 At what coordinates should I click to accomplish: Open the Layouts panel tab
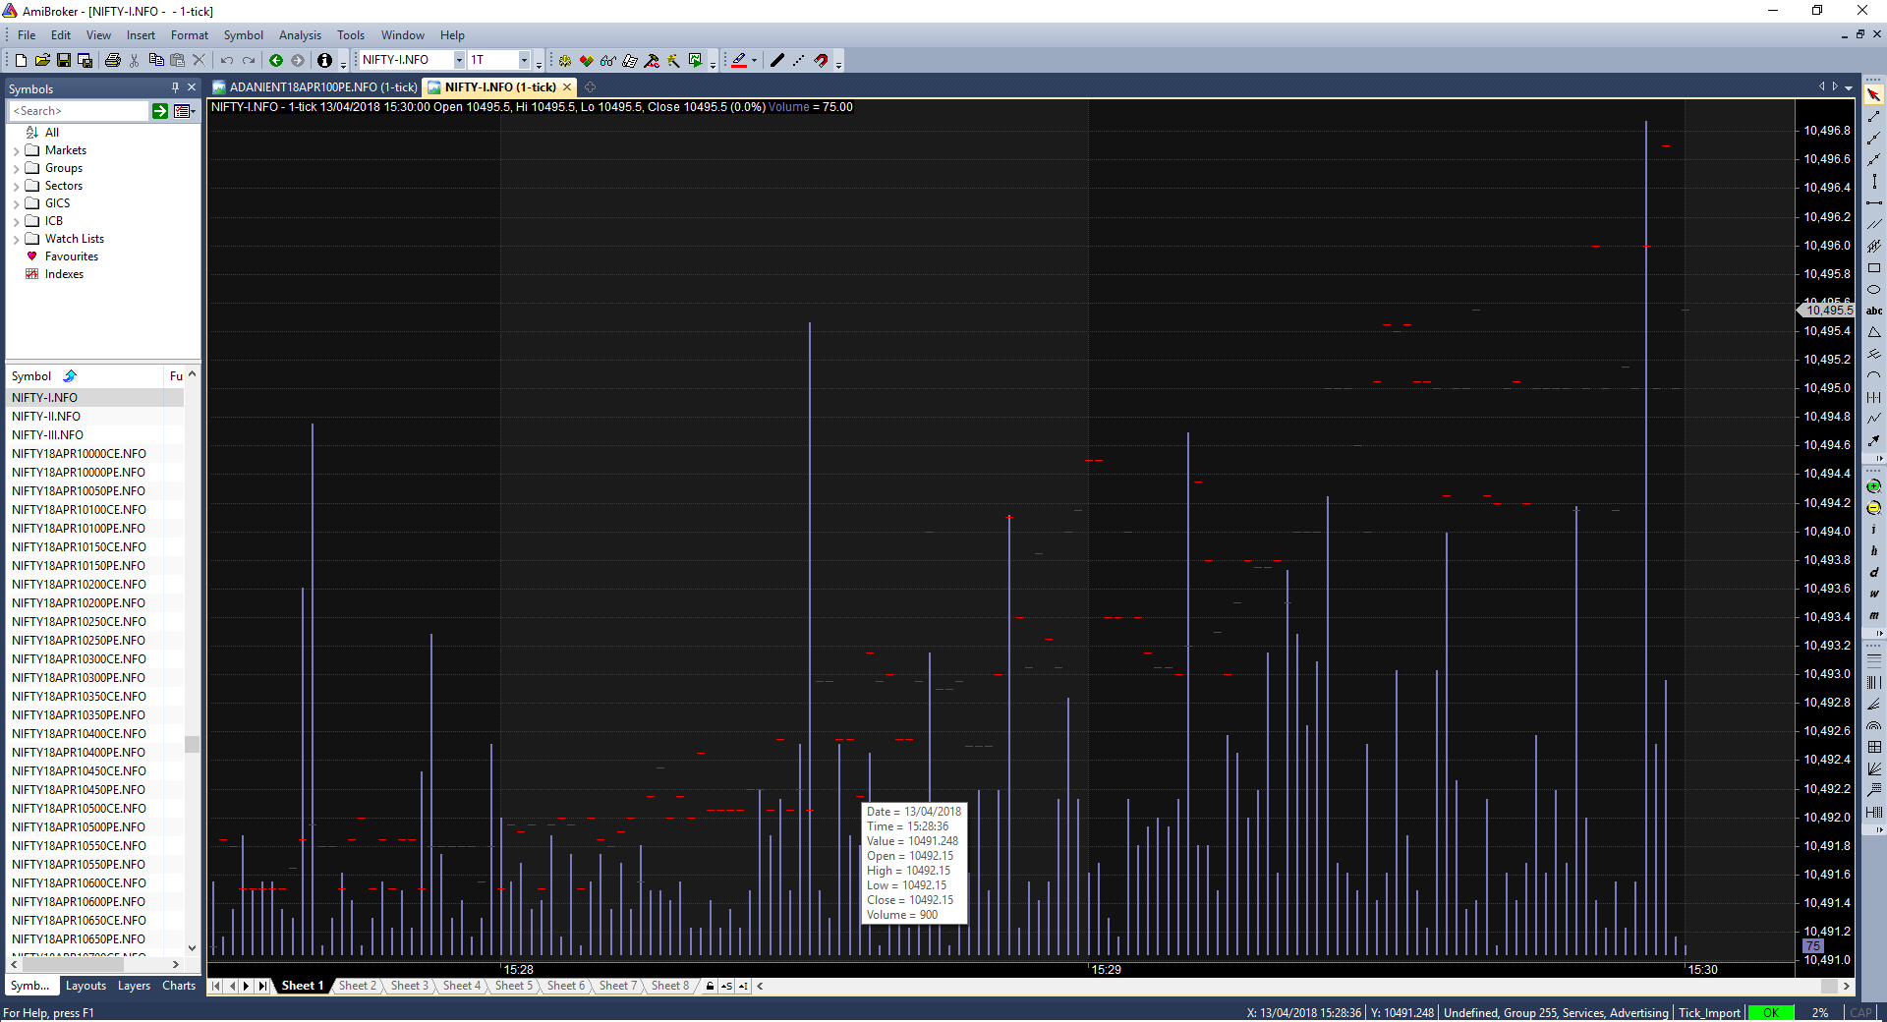86,986
